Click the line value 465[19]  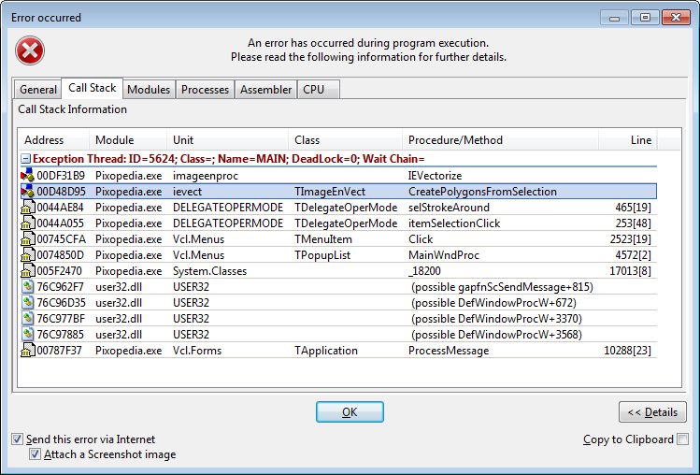coord(633,208)
